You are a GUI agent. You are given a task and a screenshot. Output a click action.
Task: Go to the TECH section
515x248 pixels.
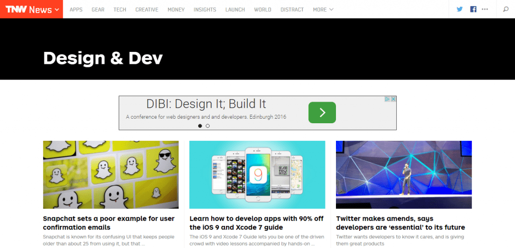coord(120,10)
